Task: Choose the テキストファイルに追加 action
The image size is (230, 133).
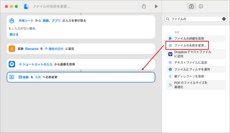Action: click(x=190, y=63)
